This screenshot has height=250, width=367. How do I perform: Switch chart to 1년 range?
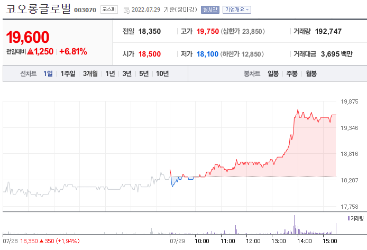coord(110,73)
